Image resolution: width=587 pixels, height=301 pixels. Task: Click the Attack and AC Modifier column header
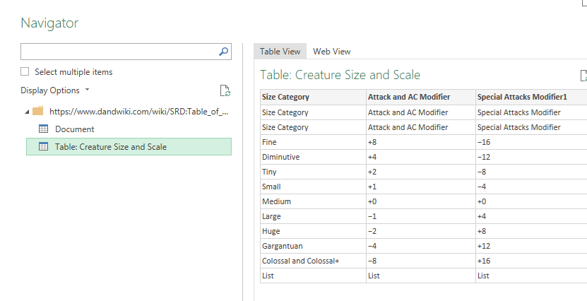tap(409, 98)
